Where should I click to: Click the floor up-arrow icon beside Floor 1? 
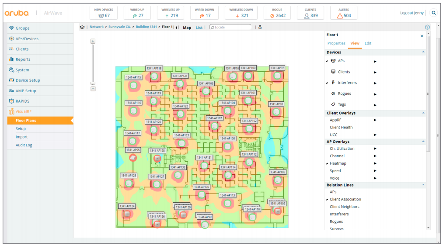click(177, 28)
